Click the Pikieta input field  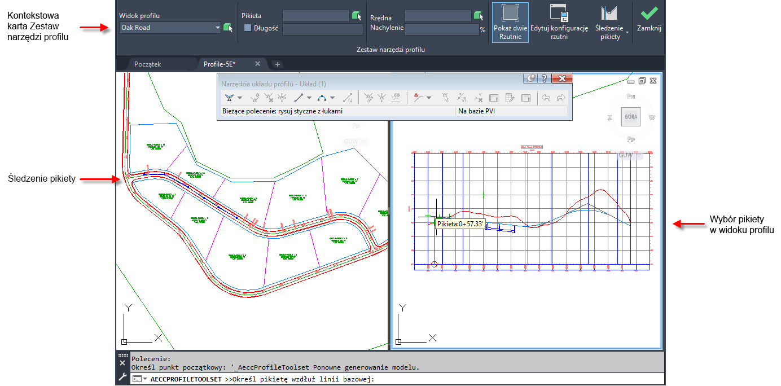[315, 16]
